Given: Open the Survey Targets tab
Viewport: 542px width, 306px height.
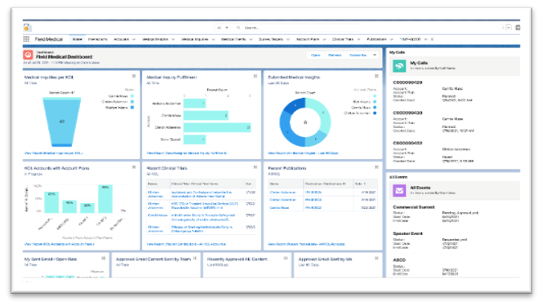Looking at the screenshot, I should tap(271, 39).
